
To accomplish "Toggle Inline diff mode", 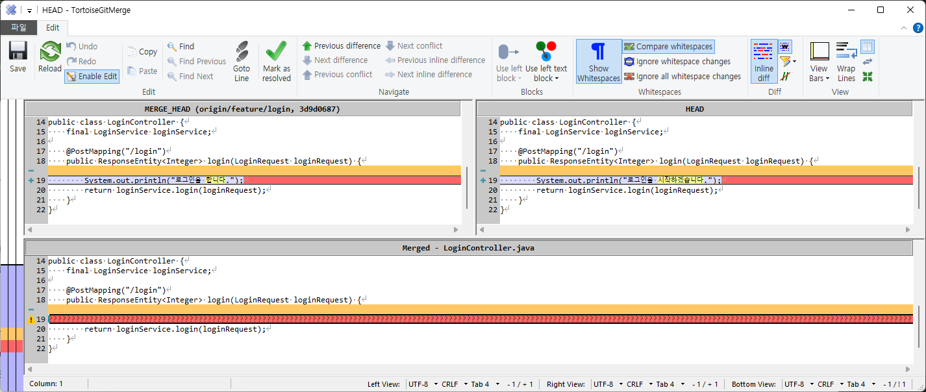I will (764, 62).
